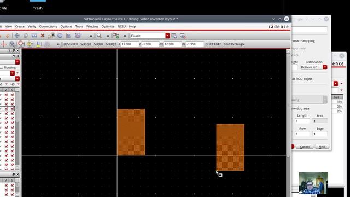Expand overflow chevron before Classic dropdown

(125, 36)
